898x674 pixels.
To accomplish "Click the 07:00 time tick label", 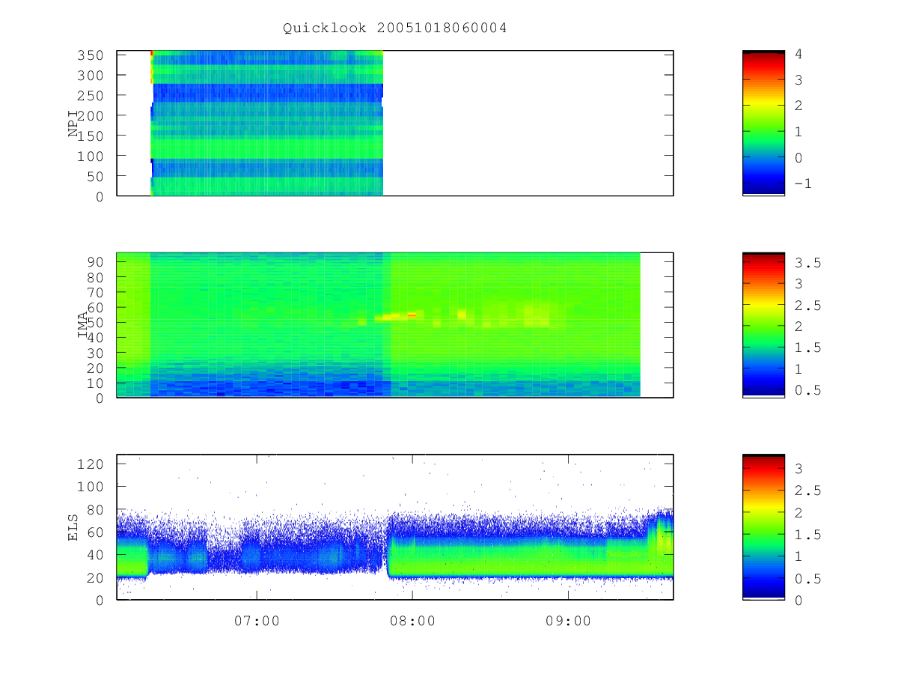I will [257, 621].
